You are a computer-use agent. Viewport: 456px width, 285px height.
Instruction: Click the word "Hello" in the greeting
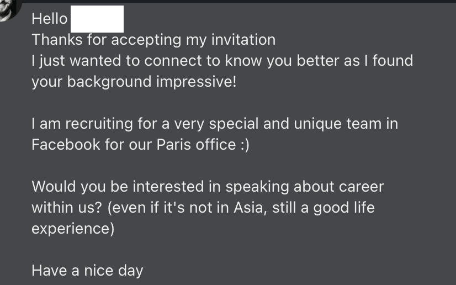pos(50,19)
